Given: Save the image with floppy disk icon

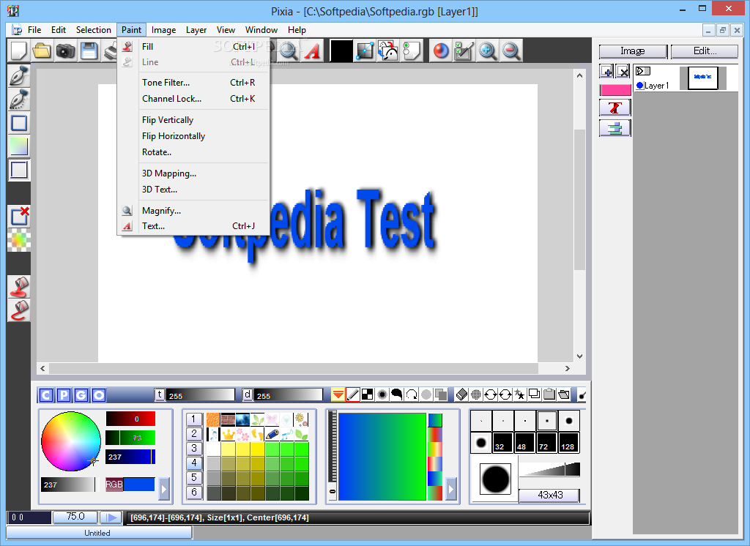Looking at the screenshot, I should click(89, 51).
